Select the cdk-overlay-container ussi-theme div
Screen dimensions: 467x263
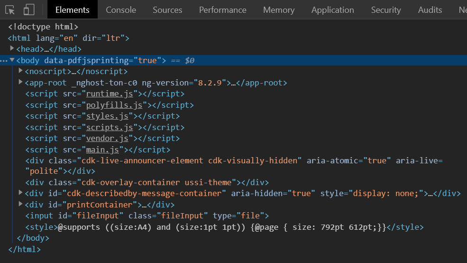tap(147, 182)
